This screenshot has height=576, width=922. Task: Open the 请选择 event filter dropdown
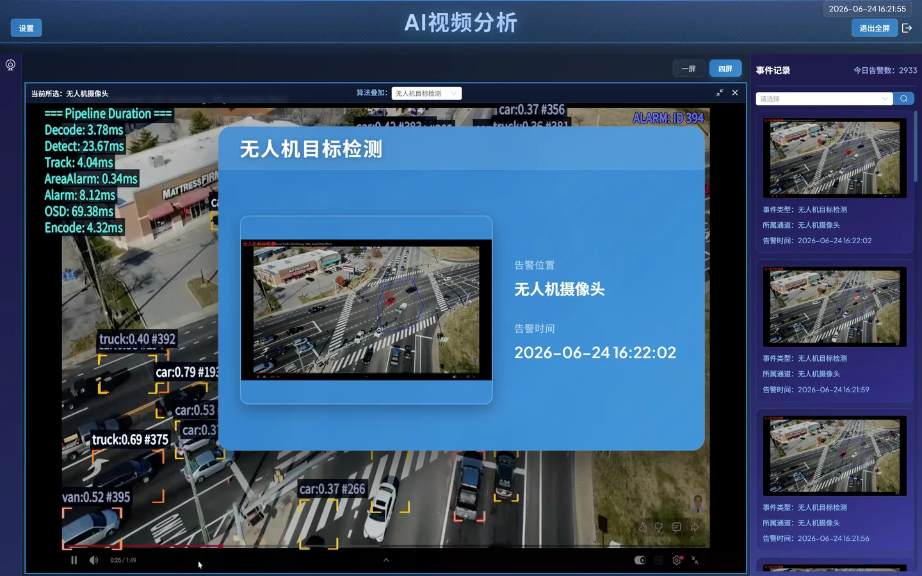tap(824, 99)
